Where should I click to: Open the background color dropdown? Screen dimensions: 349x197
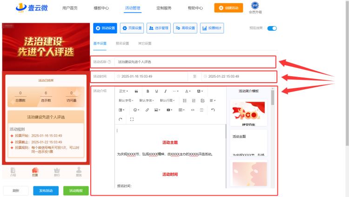coord(200,91)
